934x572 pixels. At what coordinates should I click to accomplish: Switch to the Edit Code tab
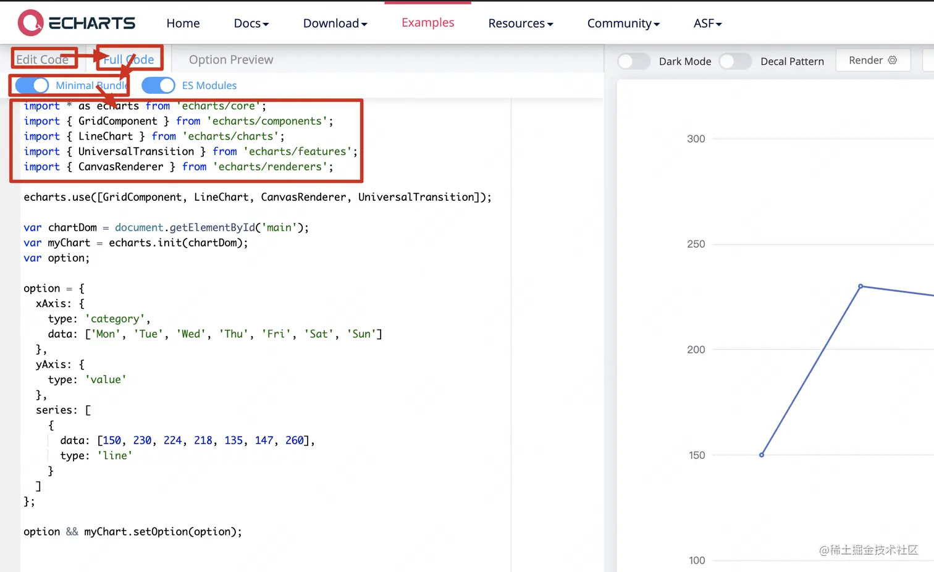pos(42,59)
